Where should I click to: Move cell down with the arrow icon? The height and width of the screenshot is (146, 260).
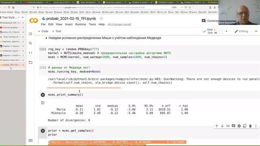[222, 126]
